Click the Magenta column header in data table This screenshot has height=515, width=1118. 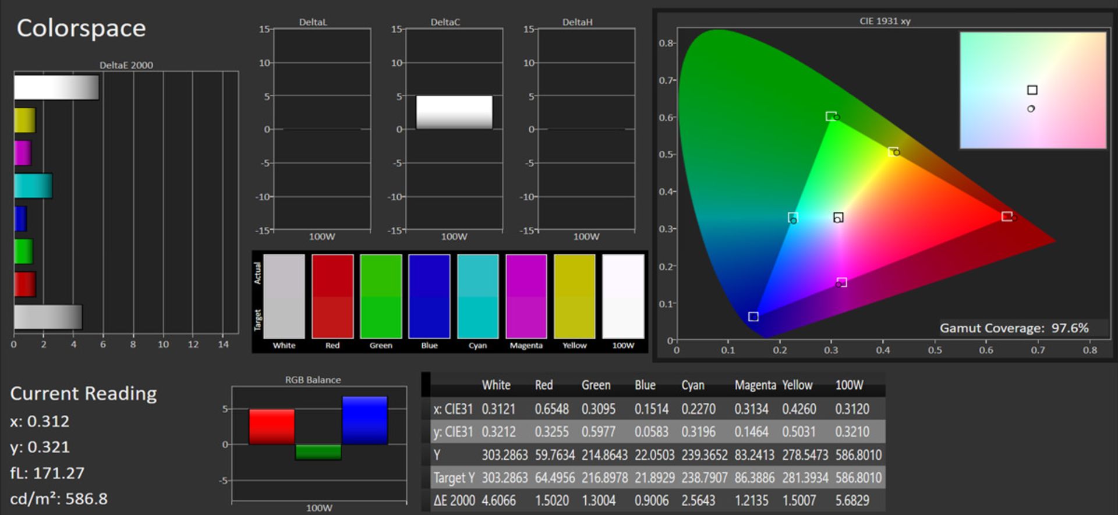pos(755,385)
